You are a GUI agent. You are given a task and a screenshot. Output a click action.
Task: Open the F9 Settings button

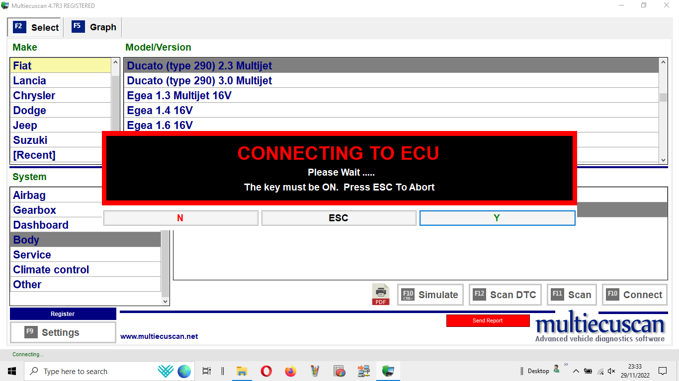coord(63,332)
